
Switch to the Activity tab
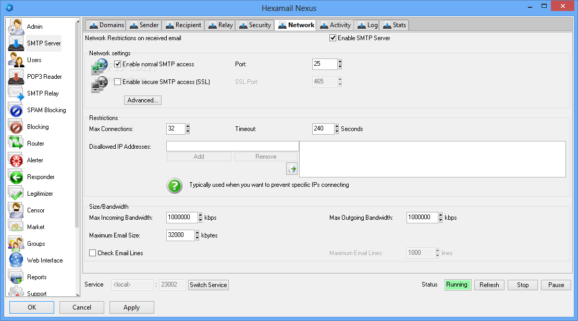pos(335,25)
